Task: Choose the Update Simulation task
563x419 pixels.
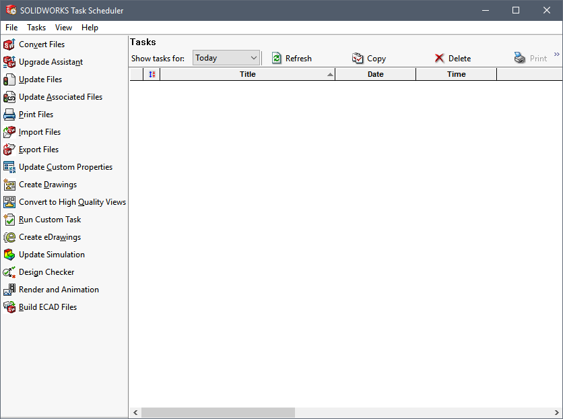Action: click(x=52, y=255)
